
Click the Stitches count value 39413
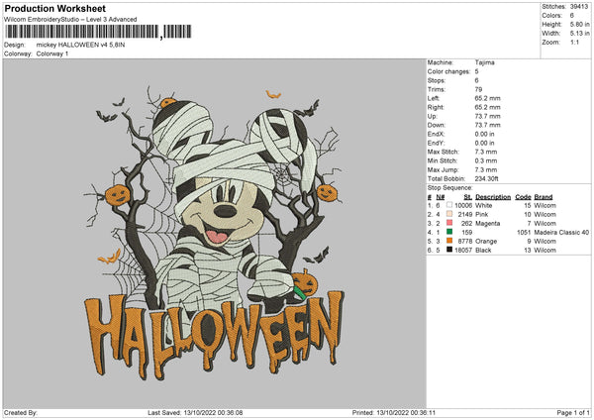point(579,6)
